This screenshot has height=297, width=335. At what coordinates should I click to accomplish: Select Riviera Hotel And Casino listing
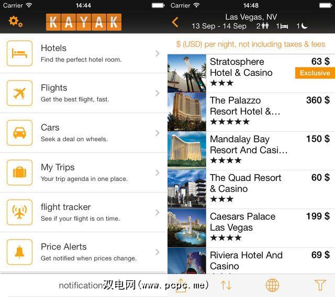[x=251, y=261]
